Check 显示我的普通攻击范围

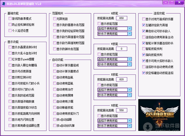[x=55, y=25]
